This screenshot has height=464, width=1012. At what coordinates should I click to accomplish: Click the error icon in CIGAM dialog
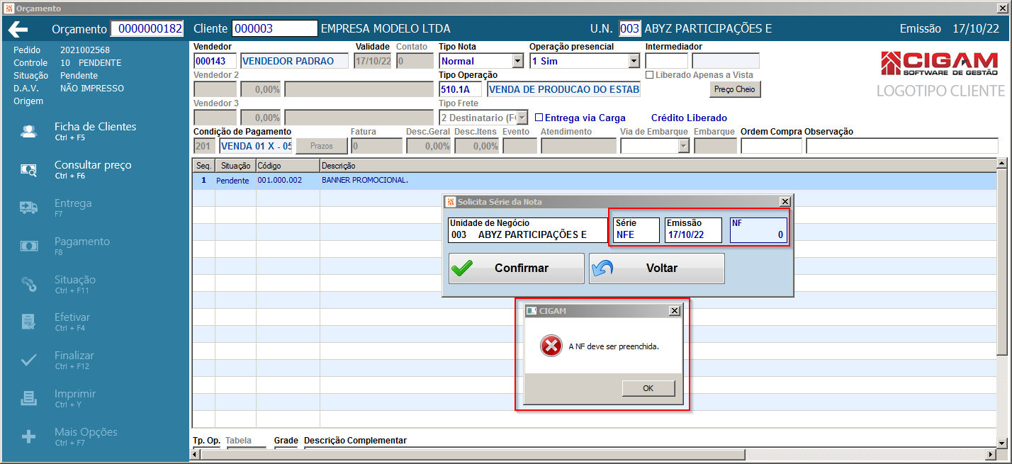551,346
